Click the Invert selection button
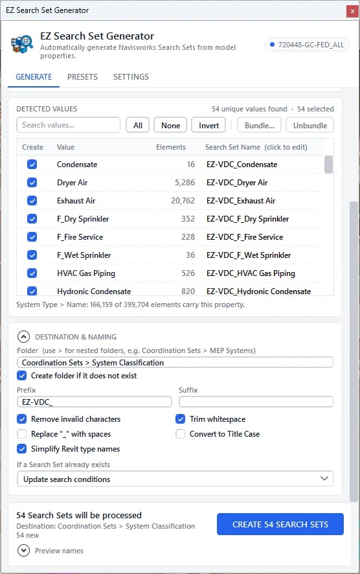The image size is (360, 574). (208, 125)
